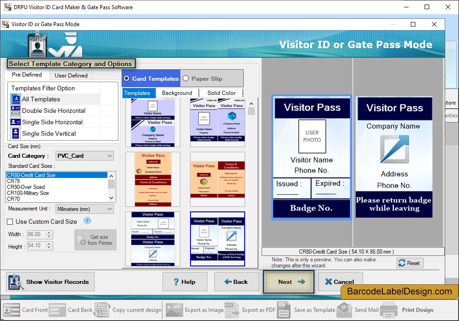This screenshot has width=459, height=321.
Task: Click the Reset preview button
Action: (410, 263)
